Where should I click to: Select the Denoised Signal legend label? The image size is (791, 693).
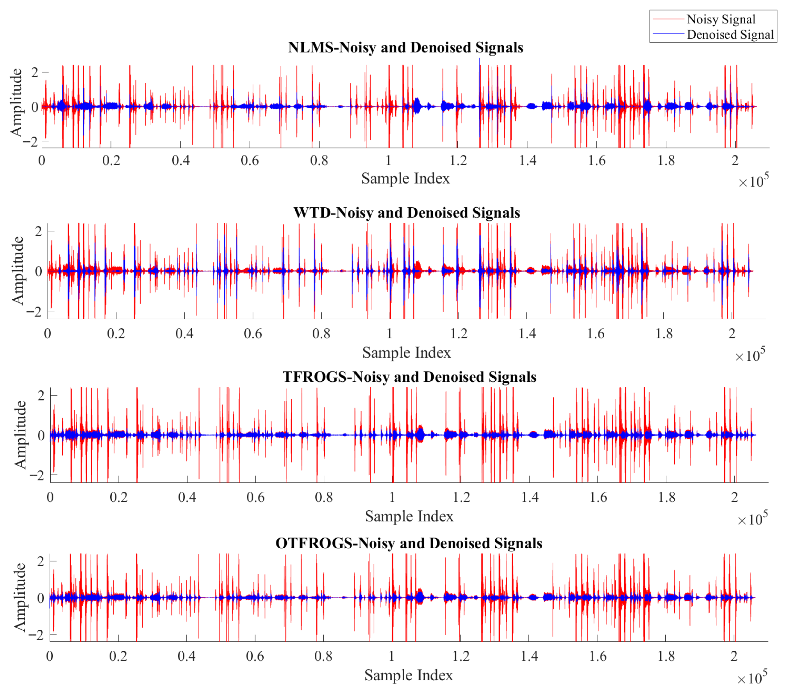click(730, 35)
